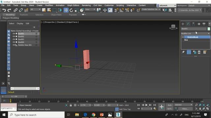Screen dimensions: 211x118
Task: Click the Bind to Space Warp icon
Action: [26, 10]
